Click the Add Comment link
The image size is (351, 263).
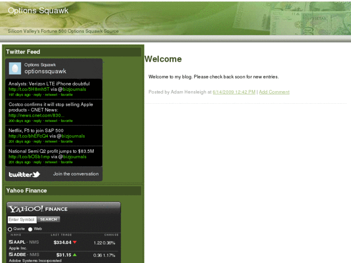(274, 92)
